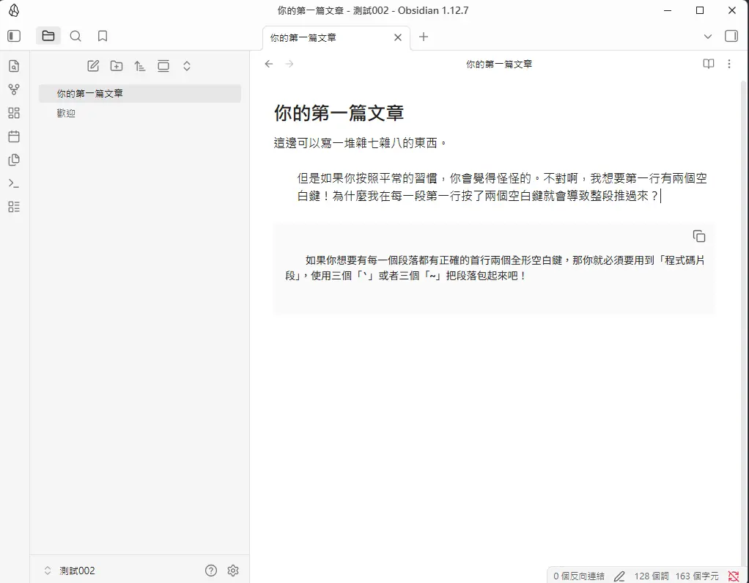Toggle the right sidebar

731,36
